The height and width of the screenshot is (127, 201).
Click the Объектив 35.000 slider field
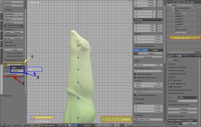point(148,65)
